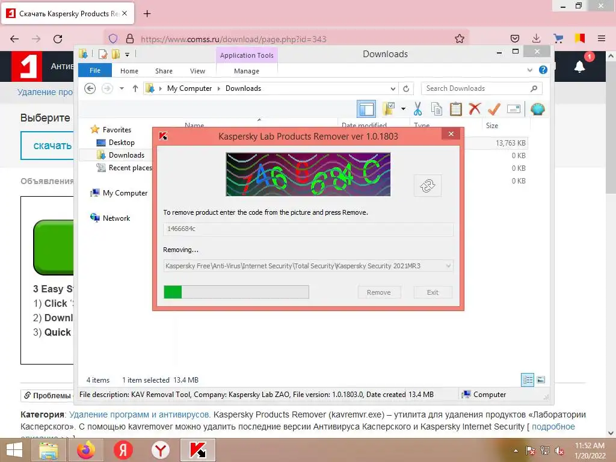Open the Windows Start button
Viewport: 616px width, 462px height.
point(14,450)
